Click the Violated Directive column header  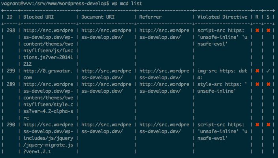[222, 17]
